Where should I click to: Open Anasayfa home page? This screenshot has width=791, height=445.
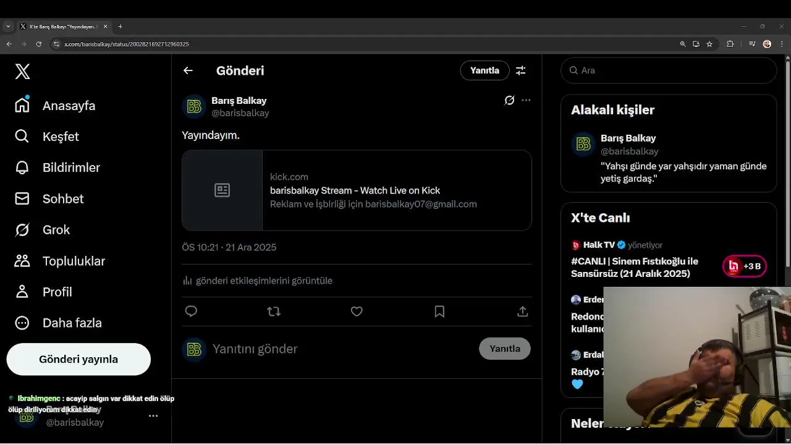tap(55, 106)
